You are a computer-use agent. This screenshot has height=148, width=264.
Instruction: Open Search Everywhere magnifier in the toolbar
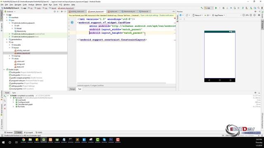(259, 8)
